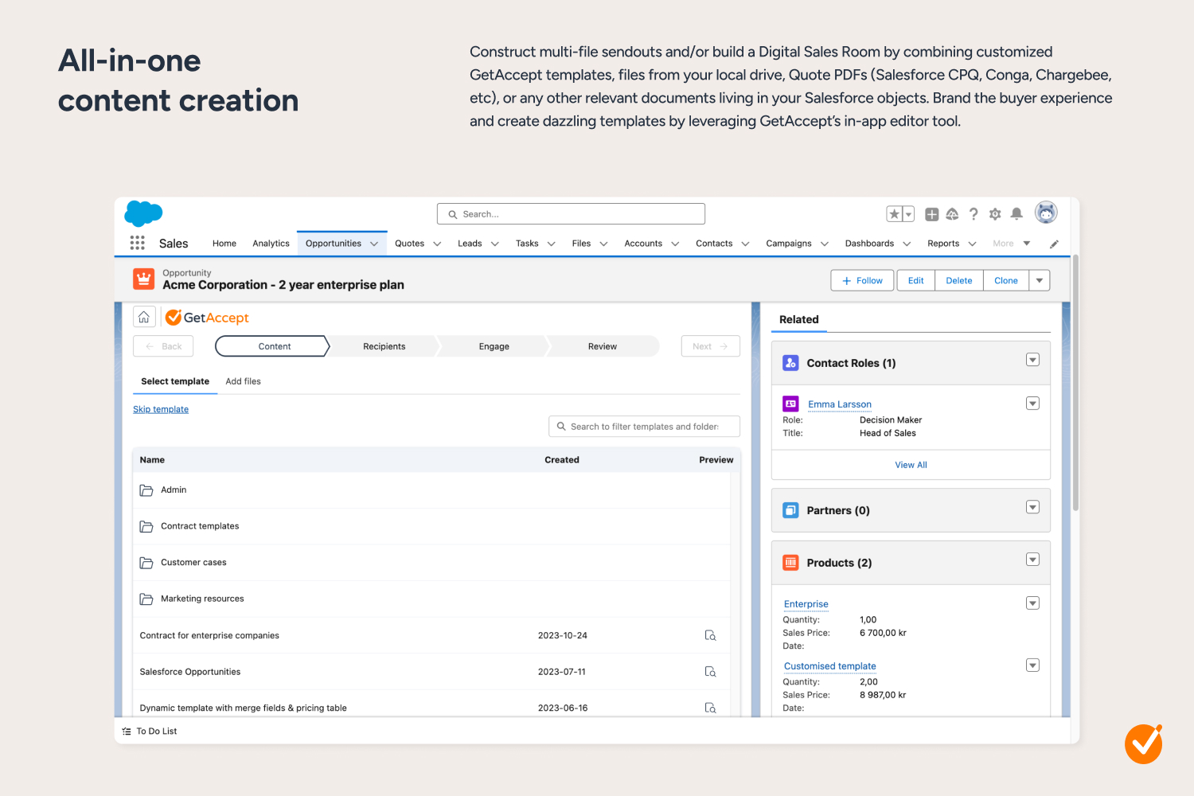Expand the Products section dropdown menu
The image size is (1194, 796).
1032,560
